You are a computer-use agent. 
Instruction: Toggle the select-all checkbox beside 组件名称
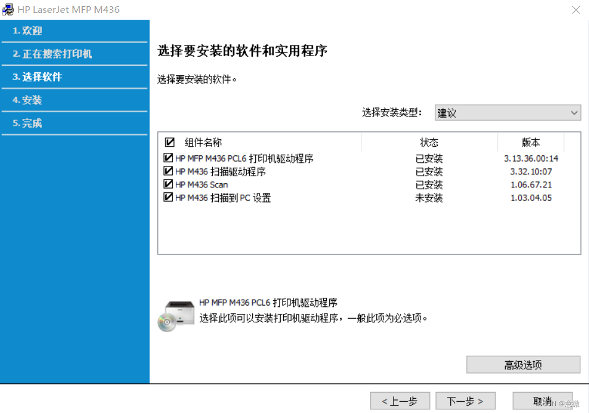[x=170, y=142]
